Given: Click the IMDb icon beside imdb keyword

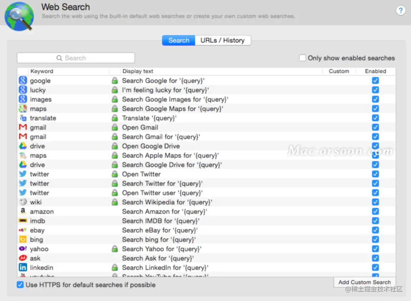Looking at the screenshot, I should click(23, 221).
